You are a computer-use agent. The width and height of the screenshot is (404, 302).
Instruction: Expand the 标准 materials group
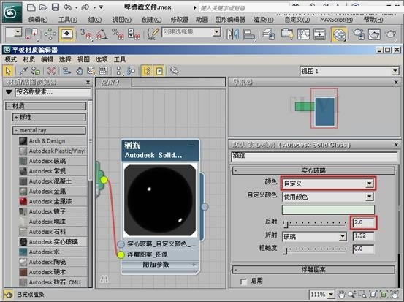[49, 117]
